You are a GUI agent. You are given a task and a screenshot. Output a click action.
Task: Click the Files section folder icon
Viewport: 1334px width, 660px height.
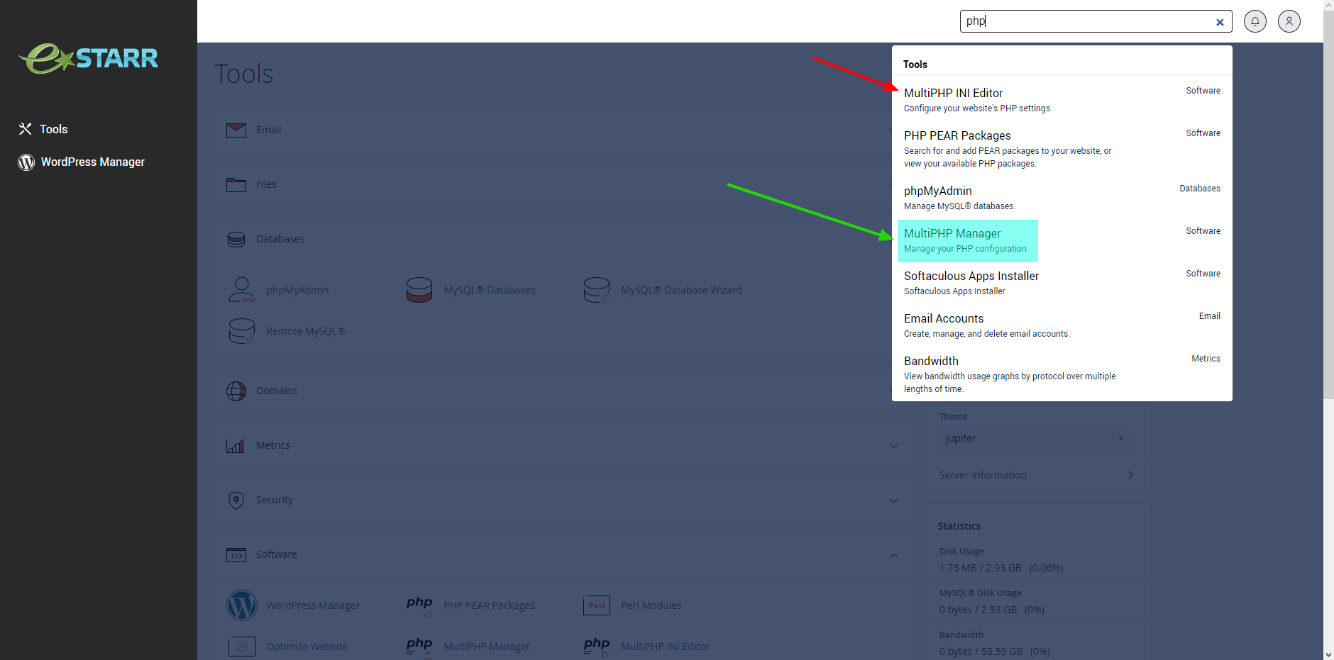(236, 185)
